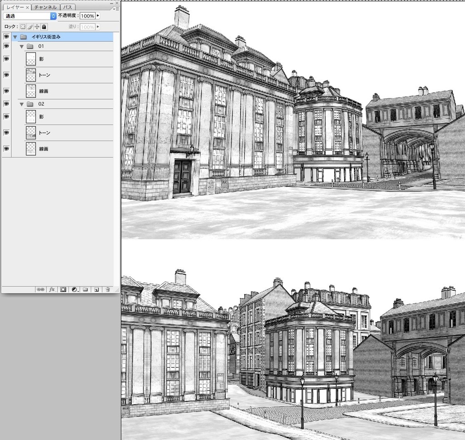Lock image pixels with brush icon
Image resolution: width=465 pixels, height=440 pixels.
click(30, 27)
